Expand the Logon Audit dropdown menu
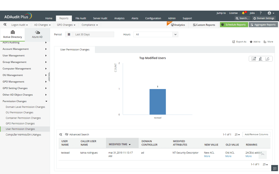 [x=19, y=25]
